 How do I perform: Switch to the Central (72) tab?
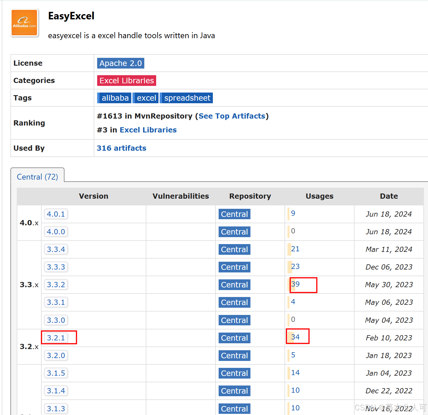click(x=37, y=177)
